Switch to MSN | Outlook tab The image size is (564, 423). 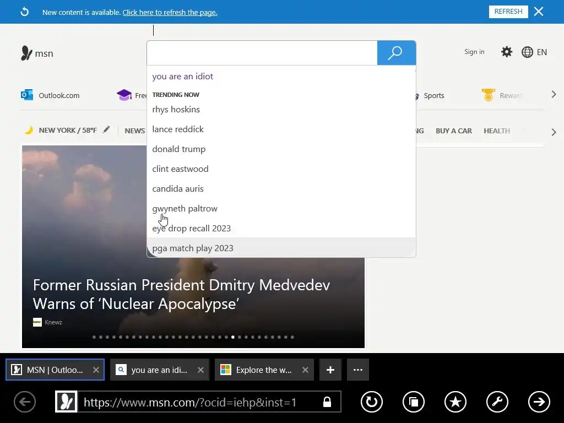coord(55,370)
